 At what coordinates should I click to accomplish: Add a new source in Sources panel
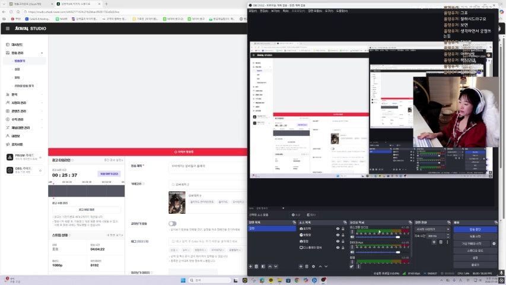301,267
